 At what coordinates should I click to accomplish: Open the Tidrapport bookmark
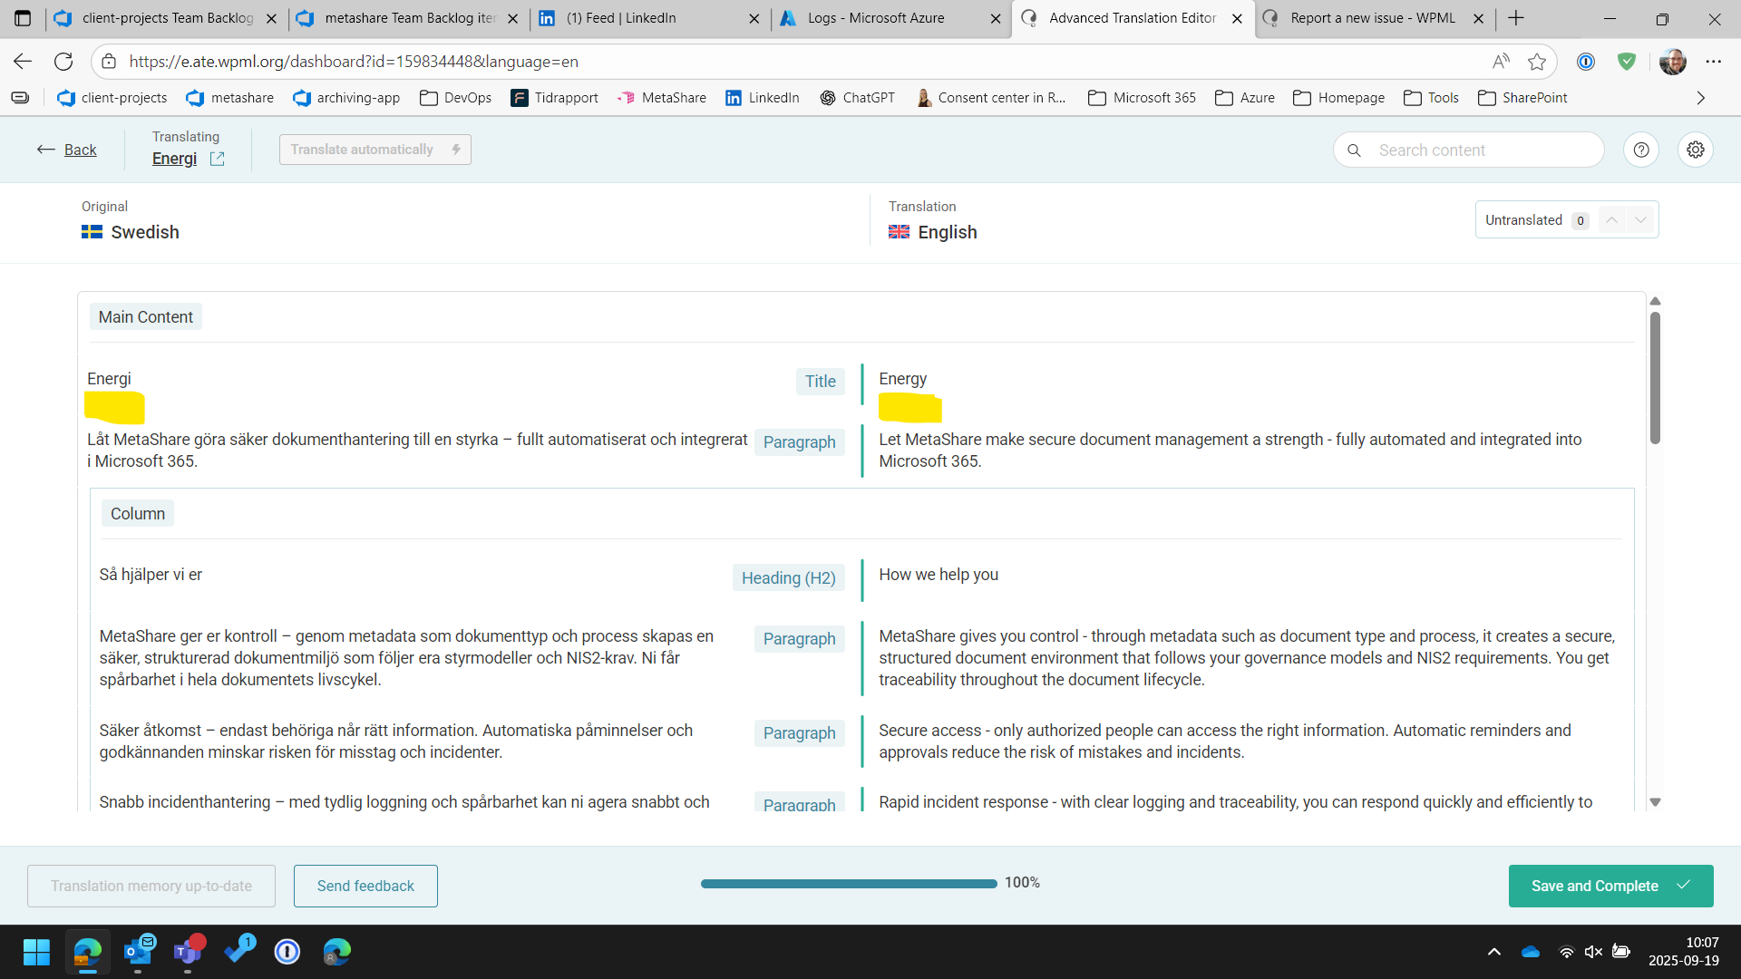pyautogui.click(x=554, y=98)
